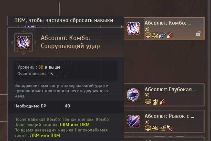211x141 pixels.
Task: Click the Абсолют: Комбо skill icon in list
Action: click(133, 28)
